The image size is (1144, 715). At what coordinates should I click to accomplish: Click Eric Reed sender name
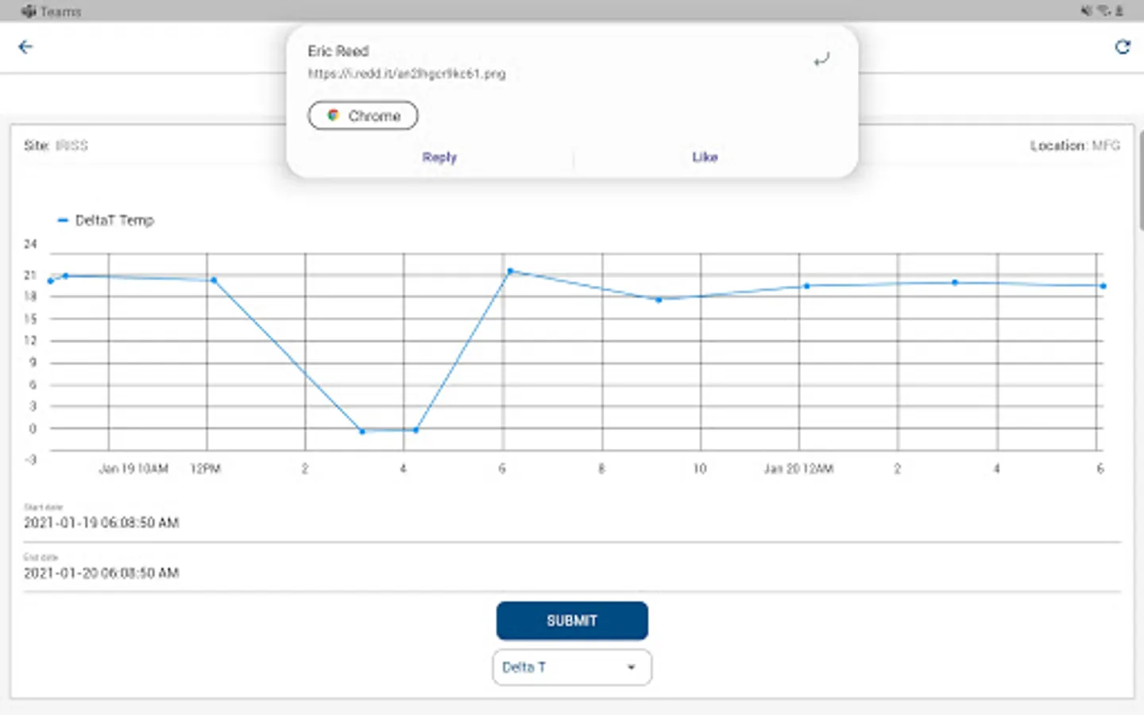coord(338,51)
